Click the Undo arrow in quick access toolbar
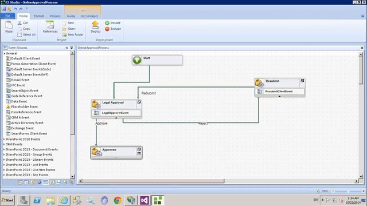The image size is (367, 206). 15,9
